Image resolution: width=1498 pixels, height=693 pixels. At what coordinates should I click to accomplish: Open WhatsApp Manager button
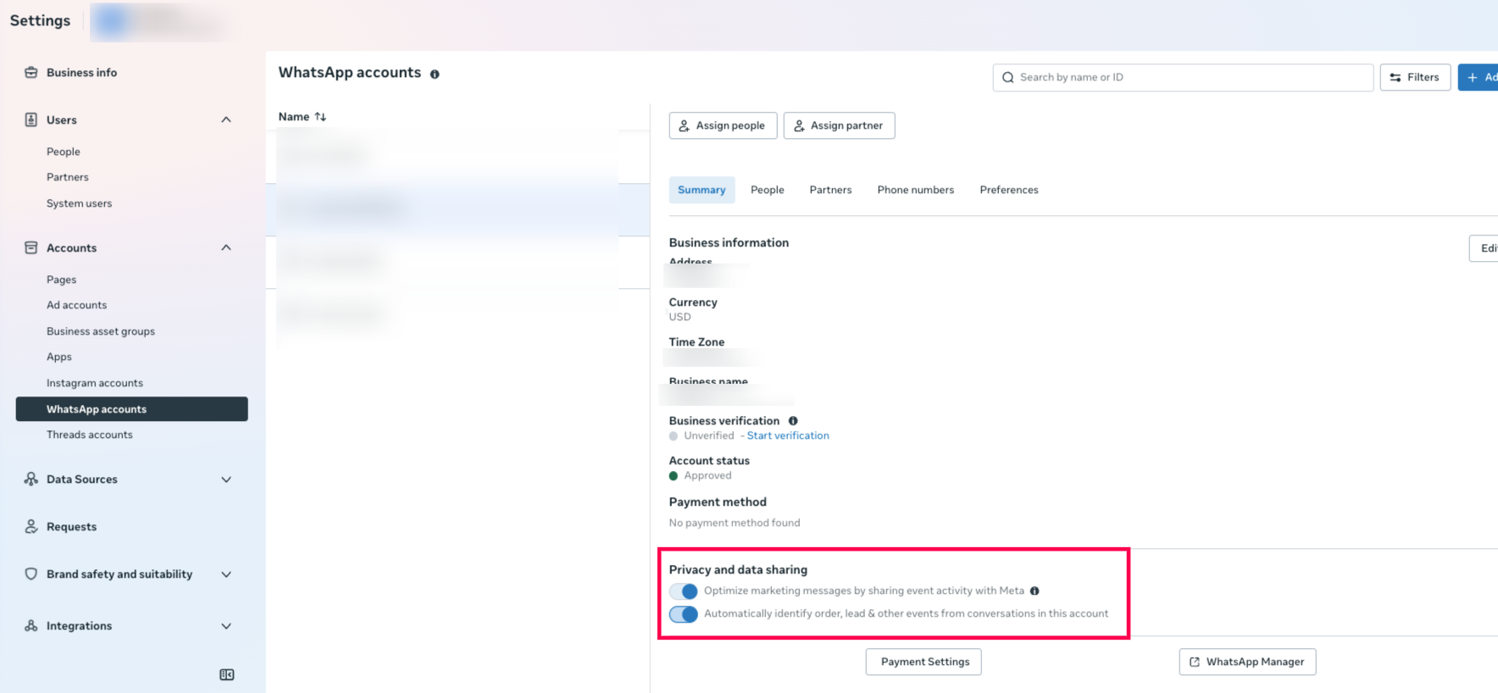tap(1247, 662)
